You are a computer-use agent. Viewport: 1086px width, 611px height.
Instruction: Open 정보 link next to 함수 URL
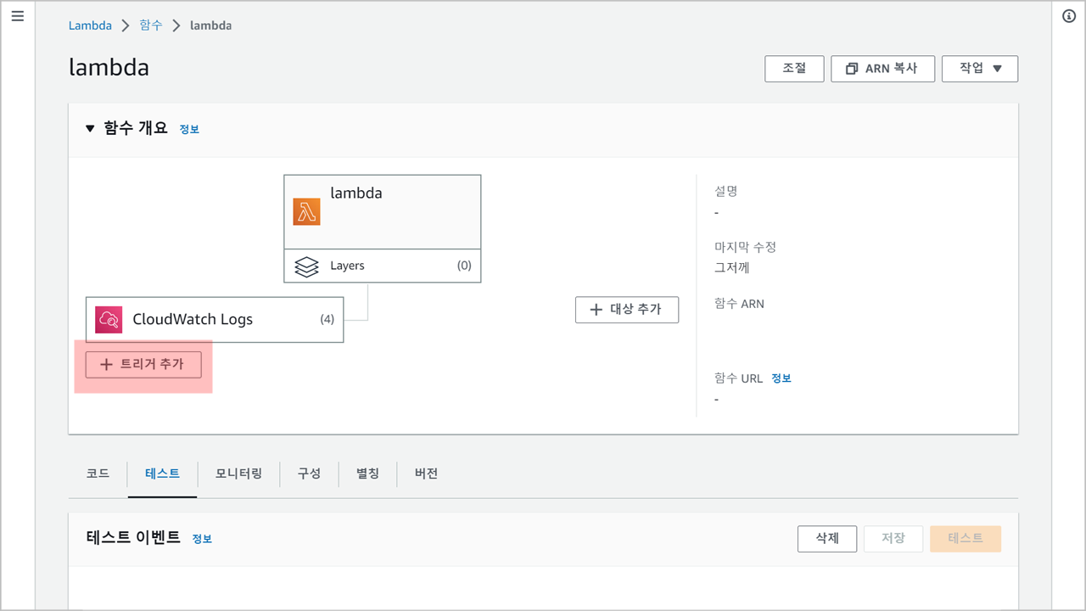click(x=781, y=378)
